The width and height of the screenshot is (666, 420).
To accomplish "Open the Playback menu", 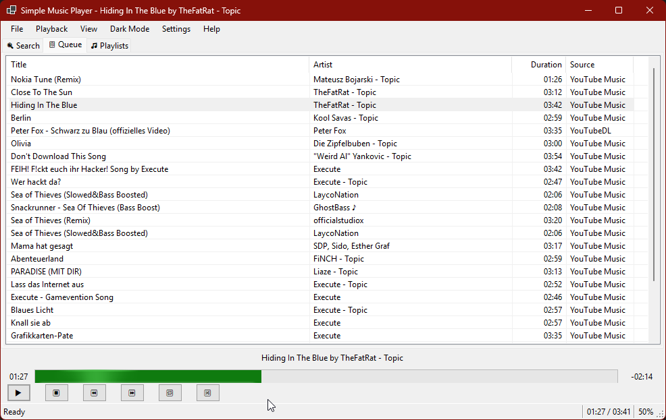I will coord(51,29).
